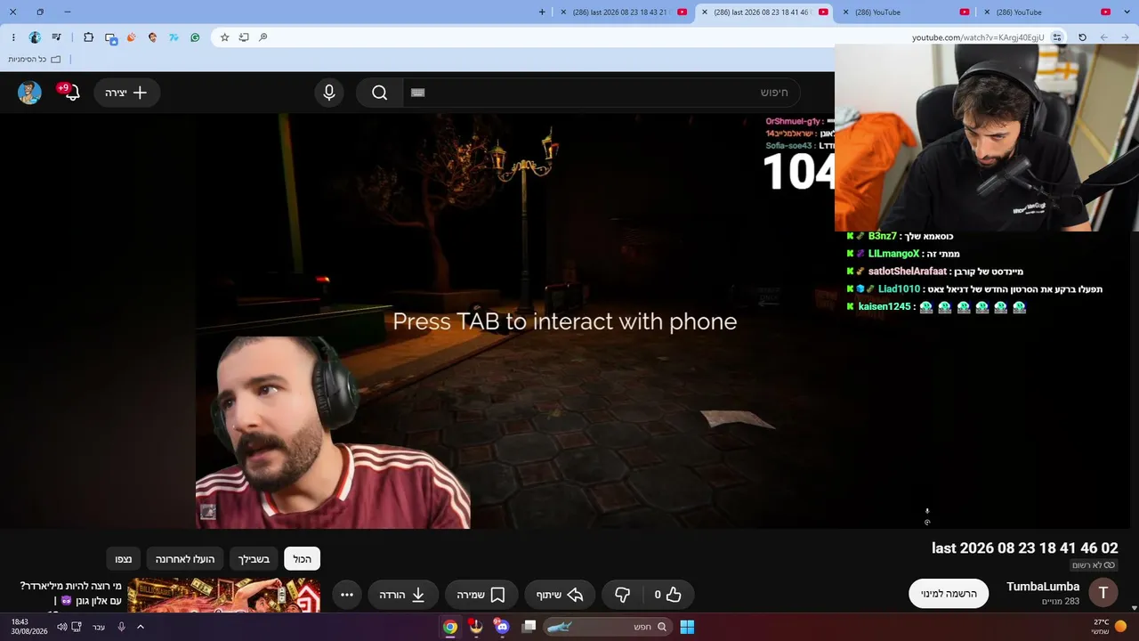This screenshot has width=1139, height=641.
Task: Select the 'הועלו לאחרונה' filter chip
Action: [185, 559]
